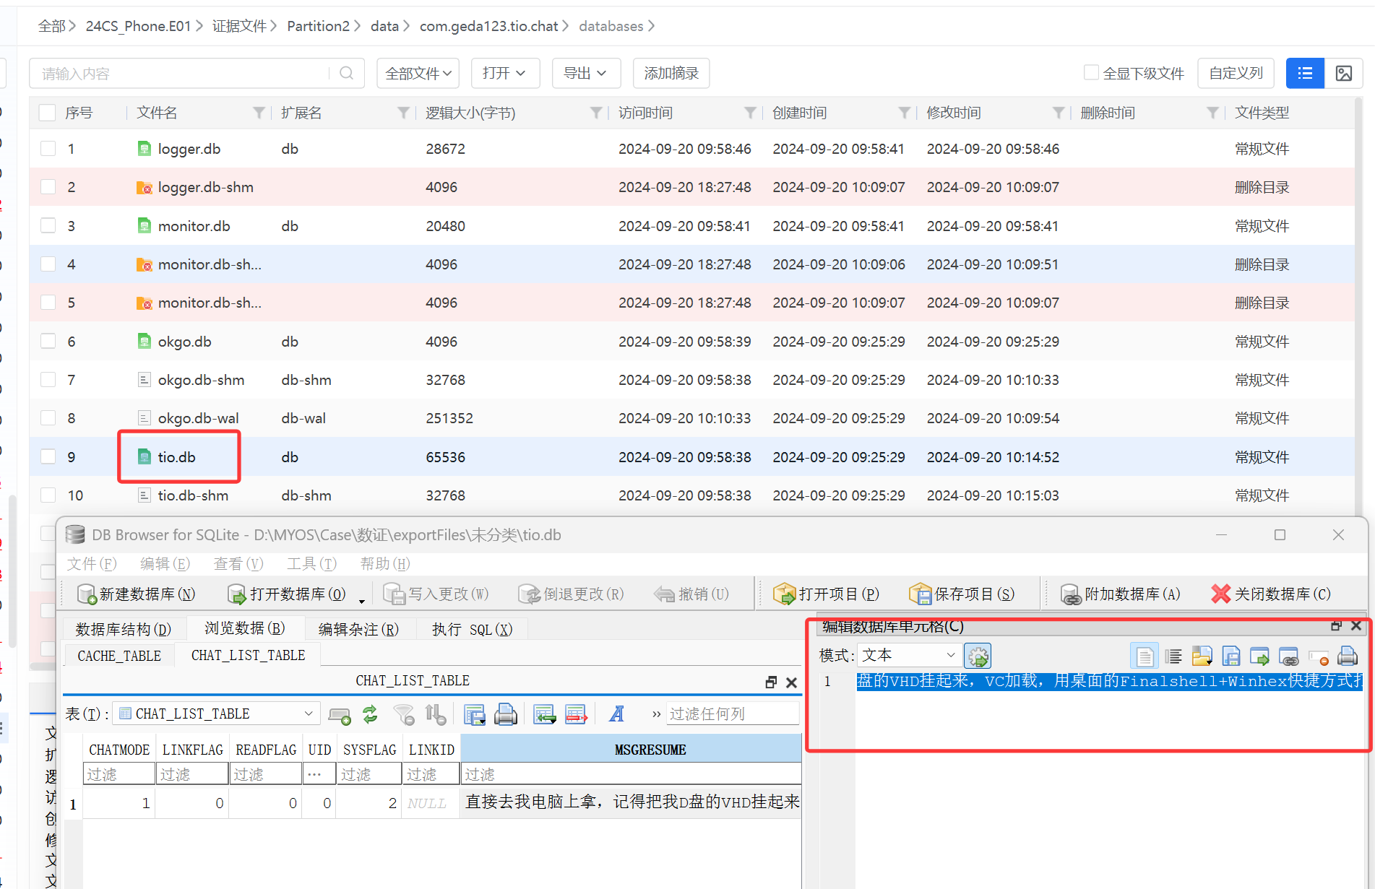Click the 修改时间 column filter funnel icon

1059,113
